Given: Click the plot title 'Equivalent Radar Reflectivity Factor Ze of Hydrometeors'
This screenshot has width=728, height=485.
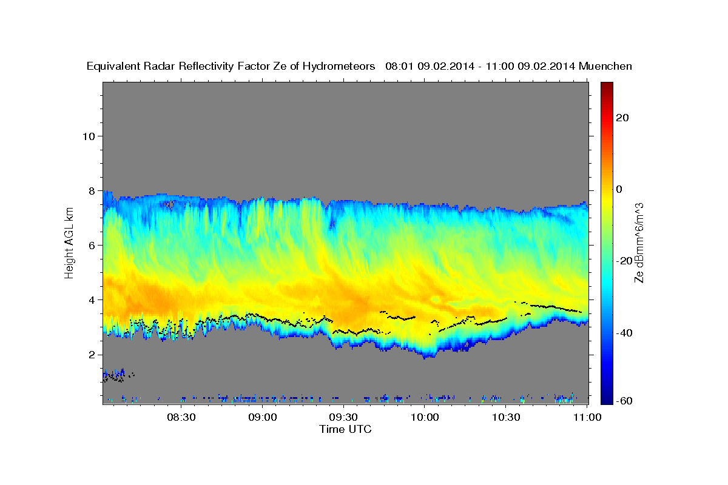Looking at the screenshot, I should coord(231,67).
